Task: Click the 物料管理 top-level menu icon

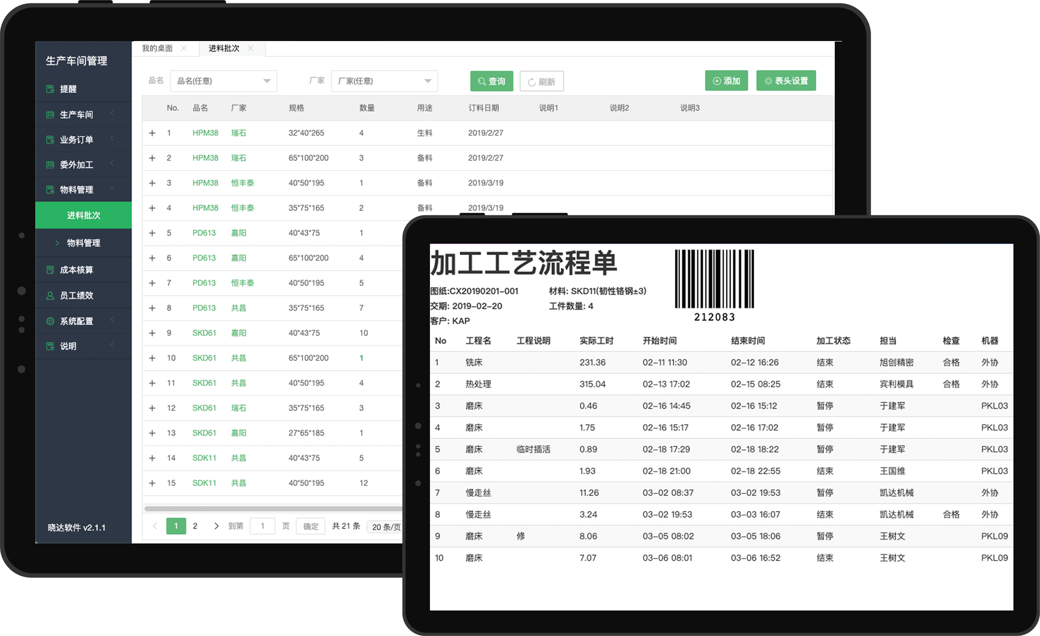Action: pyautogui.click(x=50, y=189)
